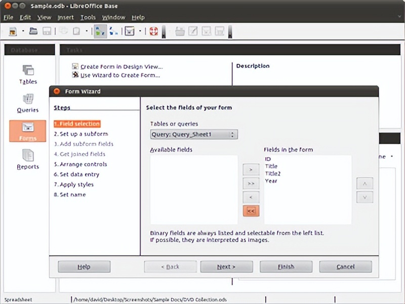
Task: Click the Paste clipboard toolbar icon
Action: click(76, 31)
